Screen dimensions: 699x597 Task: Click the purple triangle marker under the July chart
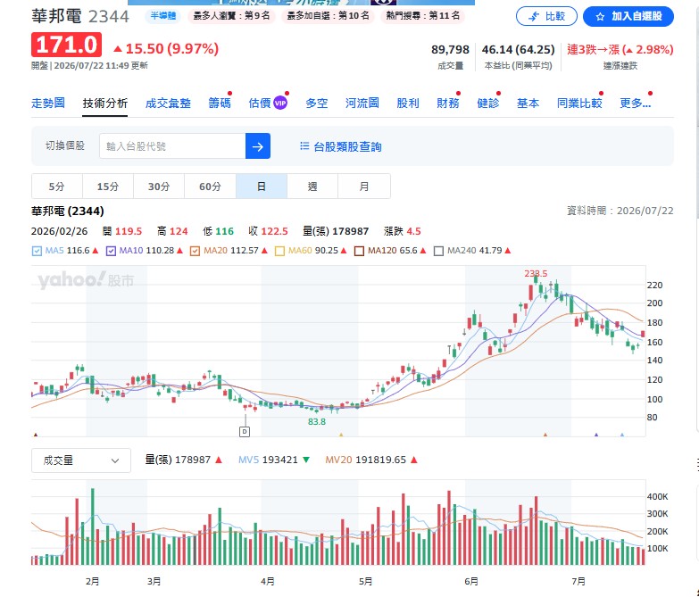pos(596,435)
